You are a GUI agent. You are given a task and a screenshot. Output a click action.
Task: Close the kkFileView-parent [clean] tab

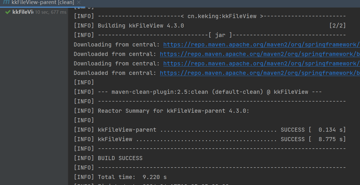pos(79,3)
